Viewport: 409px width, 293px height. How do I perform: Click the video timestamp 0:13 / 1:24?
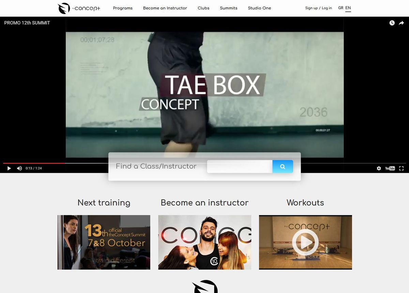[x=34, y=168]
